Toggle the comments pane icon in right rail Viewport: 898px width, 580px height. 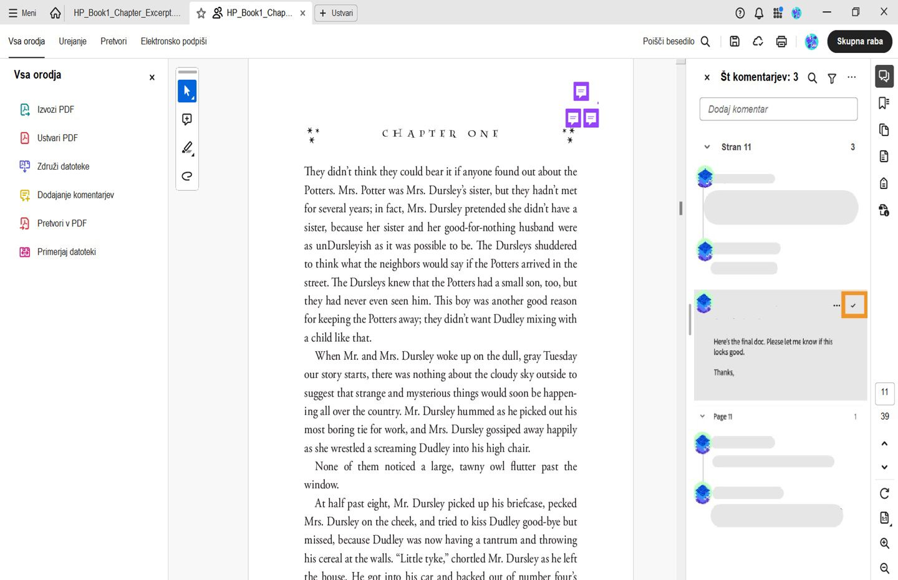(x=884, y=76)
